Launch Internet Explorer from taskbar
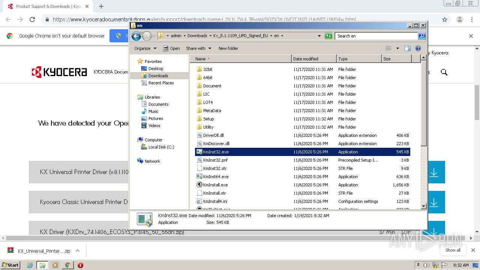The image size is (480, 270). [30, 265]
